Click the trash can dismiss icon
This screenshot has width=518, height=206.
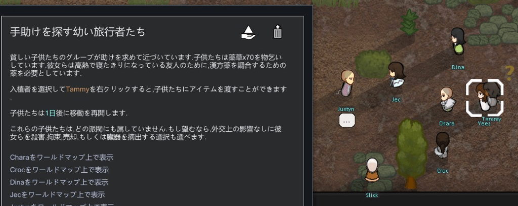(278, 32)
